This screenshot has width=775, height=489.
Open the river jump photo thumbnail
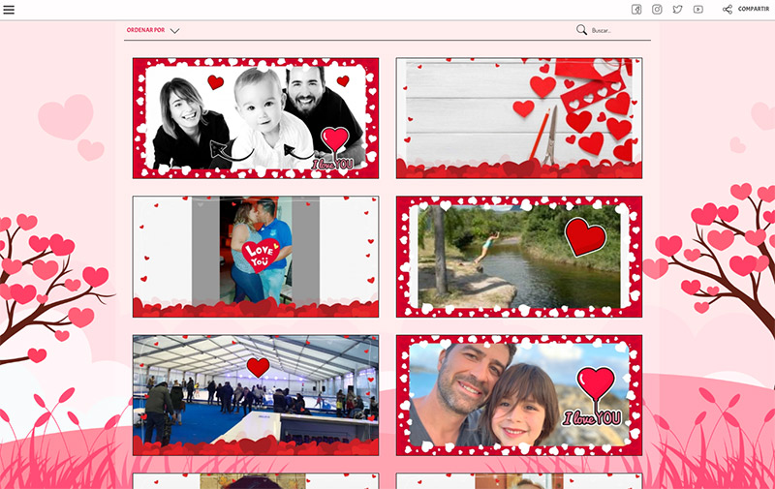tap(519, 257)
